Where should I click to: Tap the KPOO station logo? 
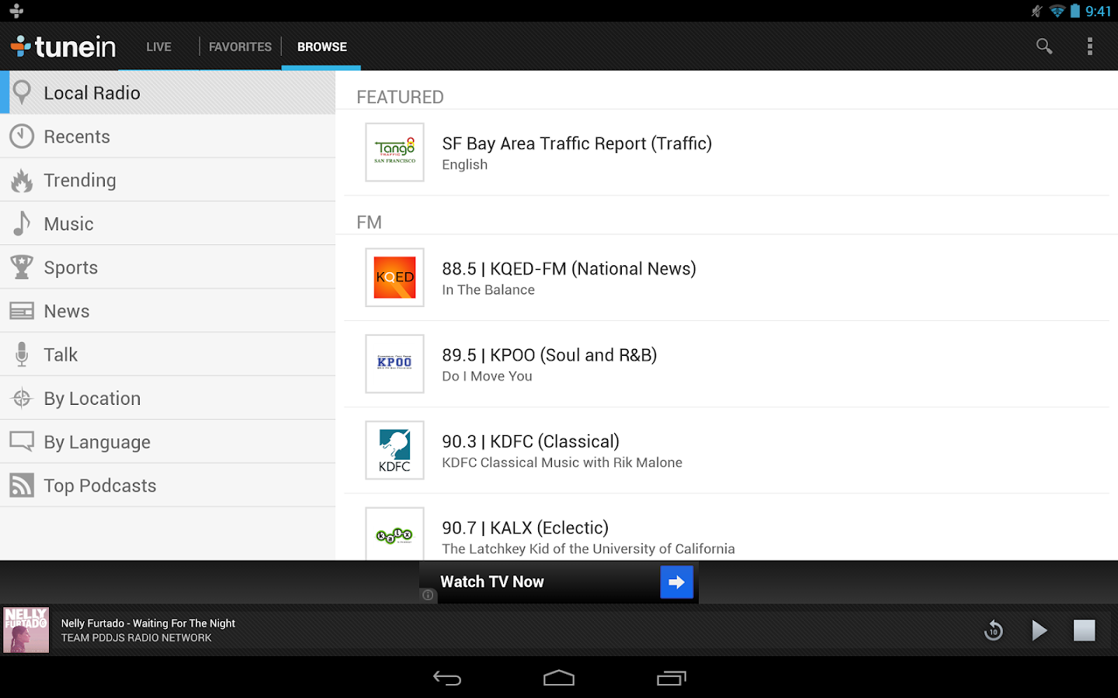point(395,364)
